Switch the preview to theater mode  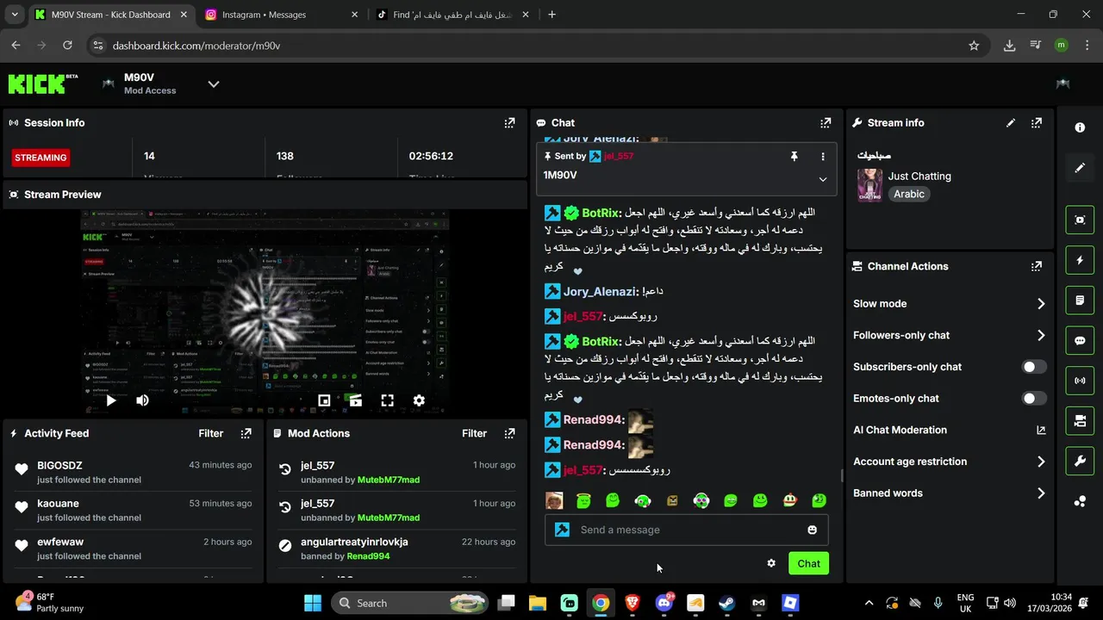355,400
